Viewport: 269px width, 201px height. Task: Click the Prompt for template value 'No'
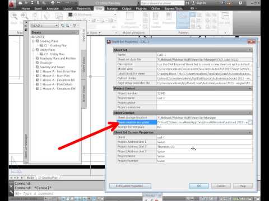[x=159, y=127]
